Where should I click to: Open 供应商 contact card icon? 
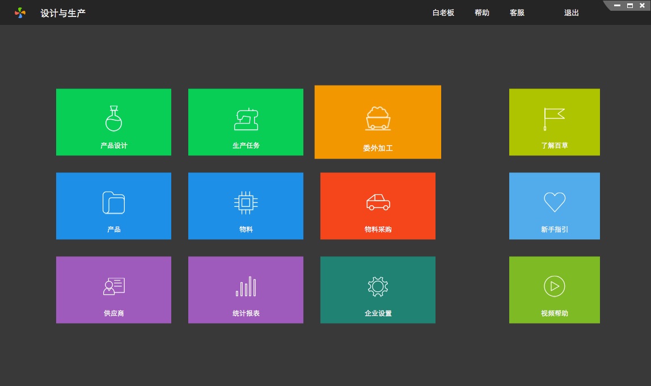tap(113, 286)
